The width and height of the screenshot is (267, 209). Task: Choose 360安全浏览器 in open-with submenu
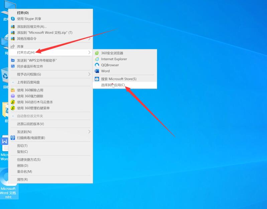[125, 53]
